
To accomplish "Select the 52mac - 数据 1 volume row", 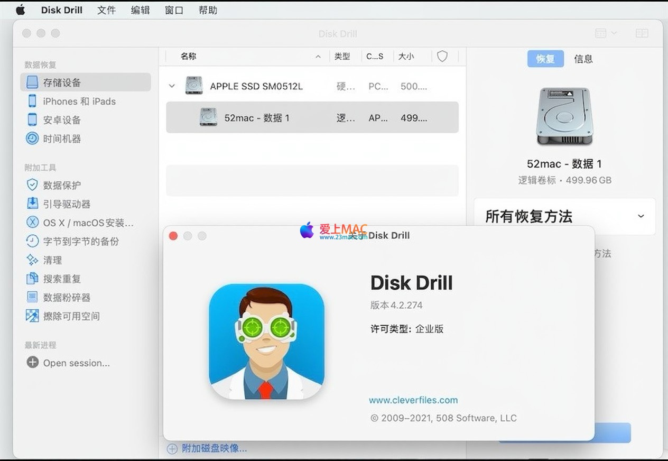I will coord(312,118).
